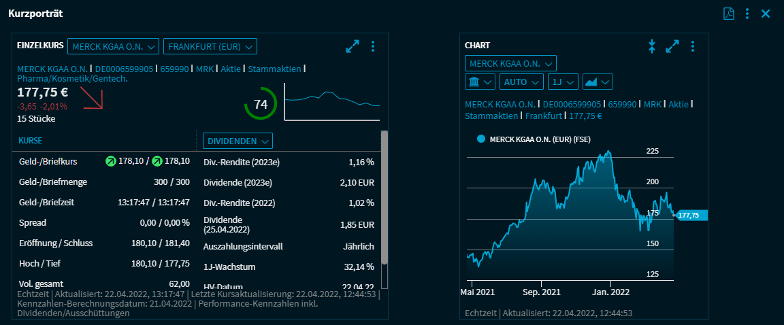The image size is (784, 325).
Task: Export the Kurzporträt as PDF
Action: [729, 14]
